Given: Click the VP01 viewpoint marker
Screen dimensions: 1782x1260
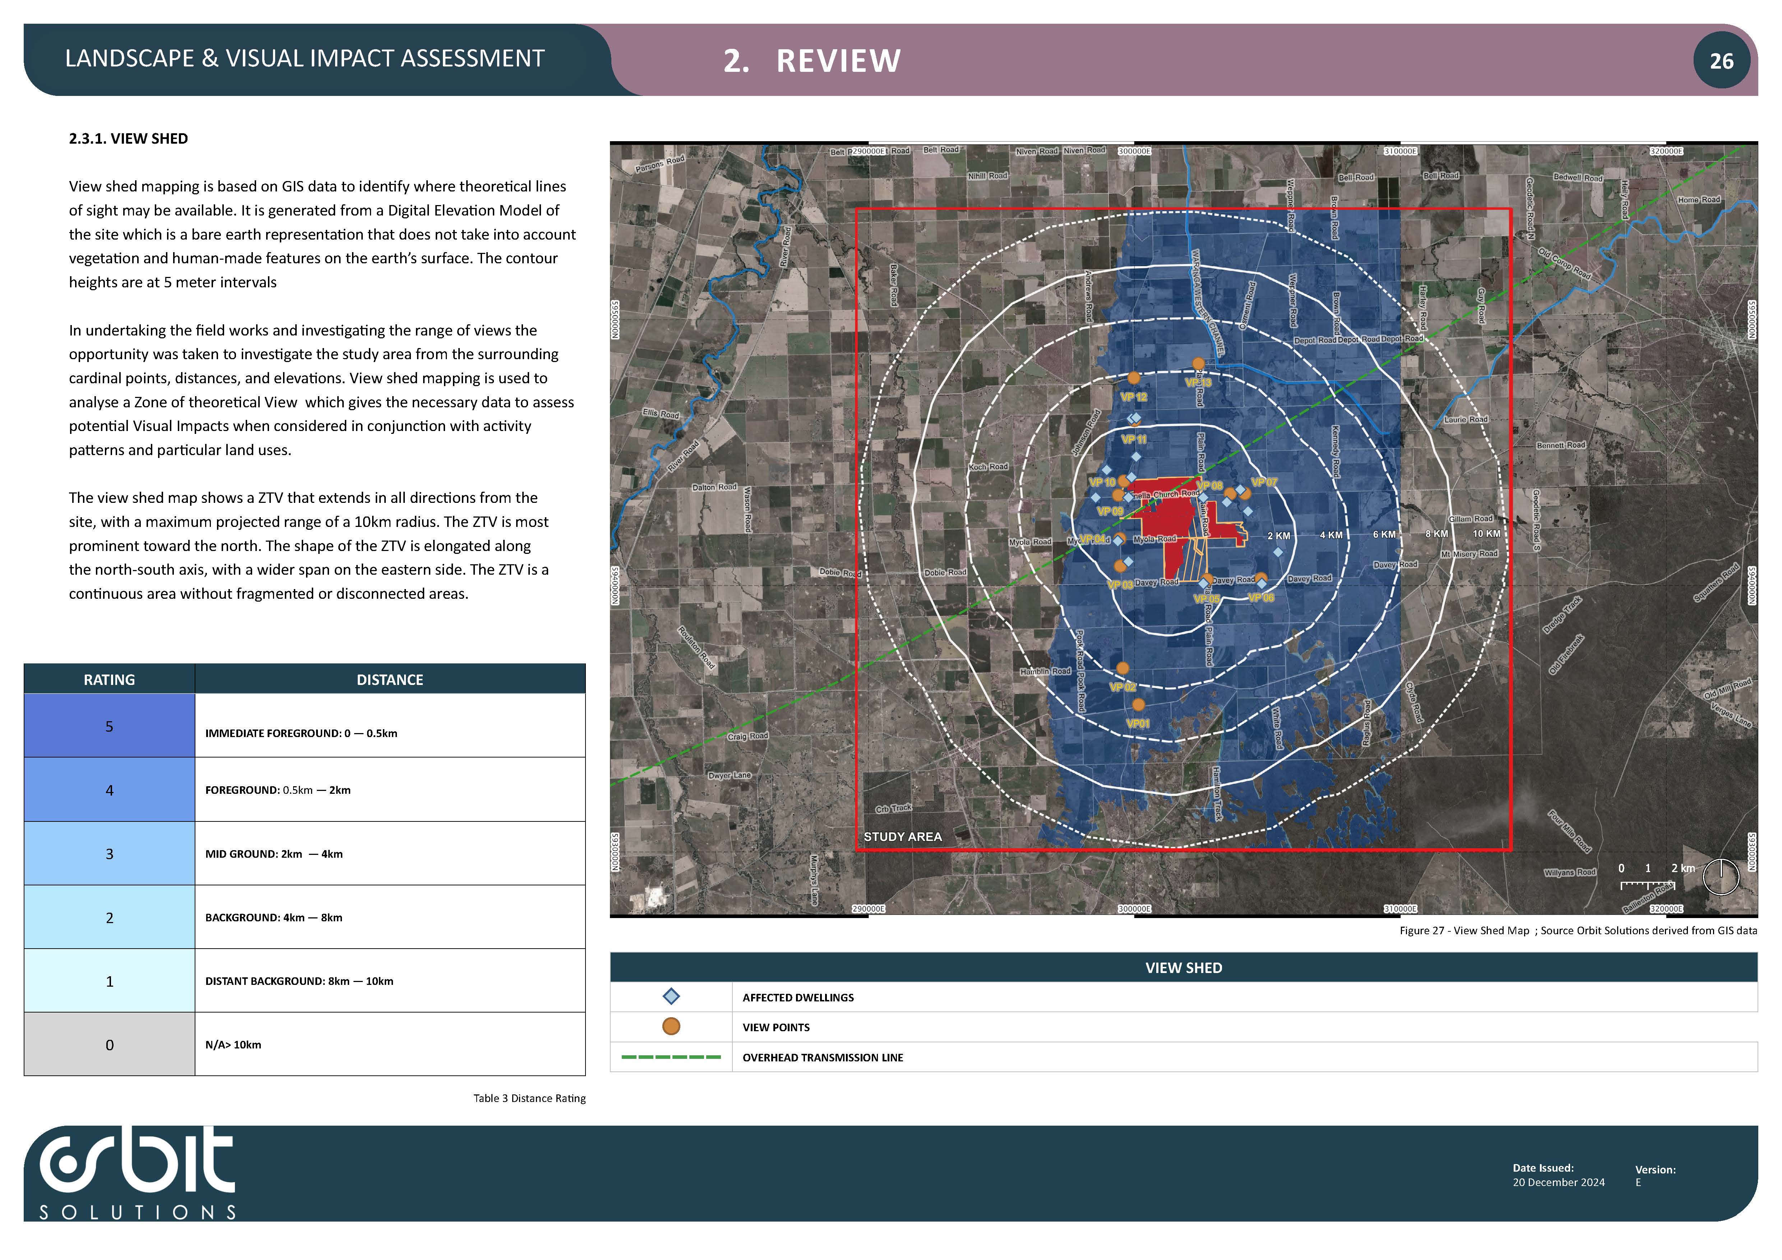Looking at the screenshot, I should [1138, 704].
